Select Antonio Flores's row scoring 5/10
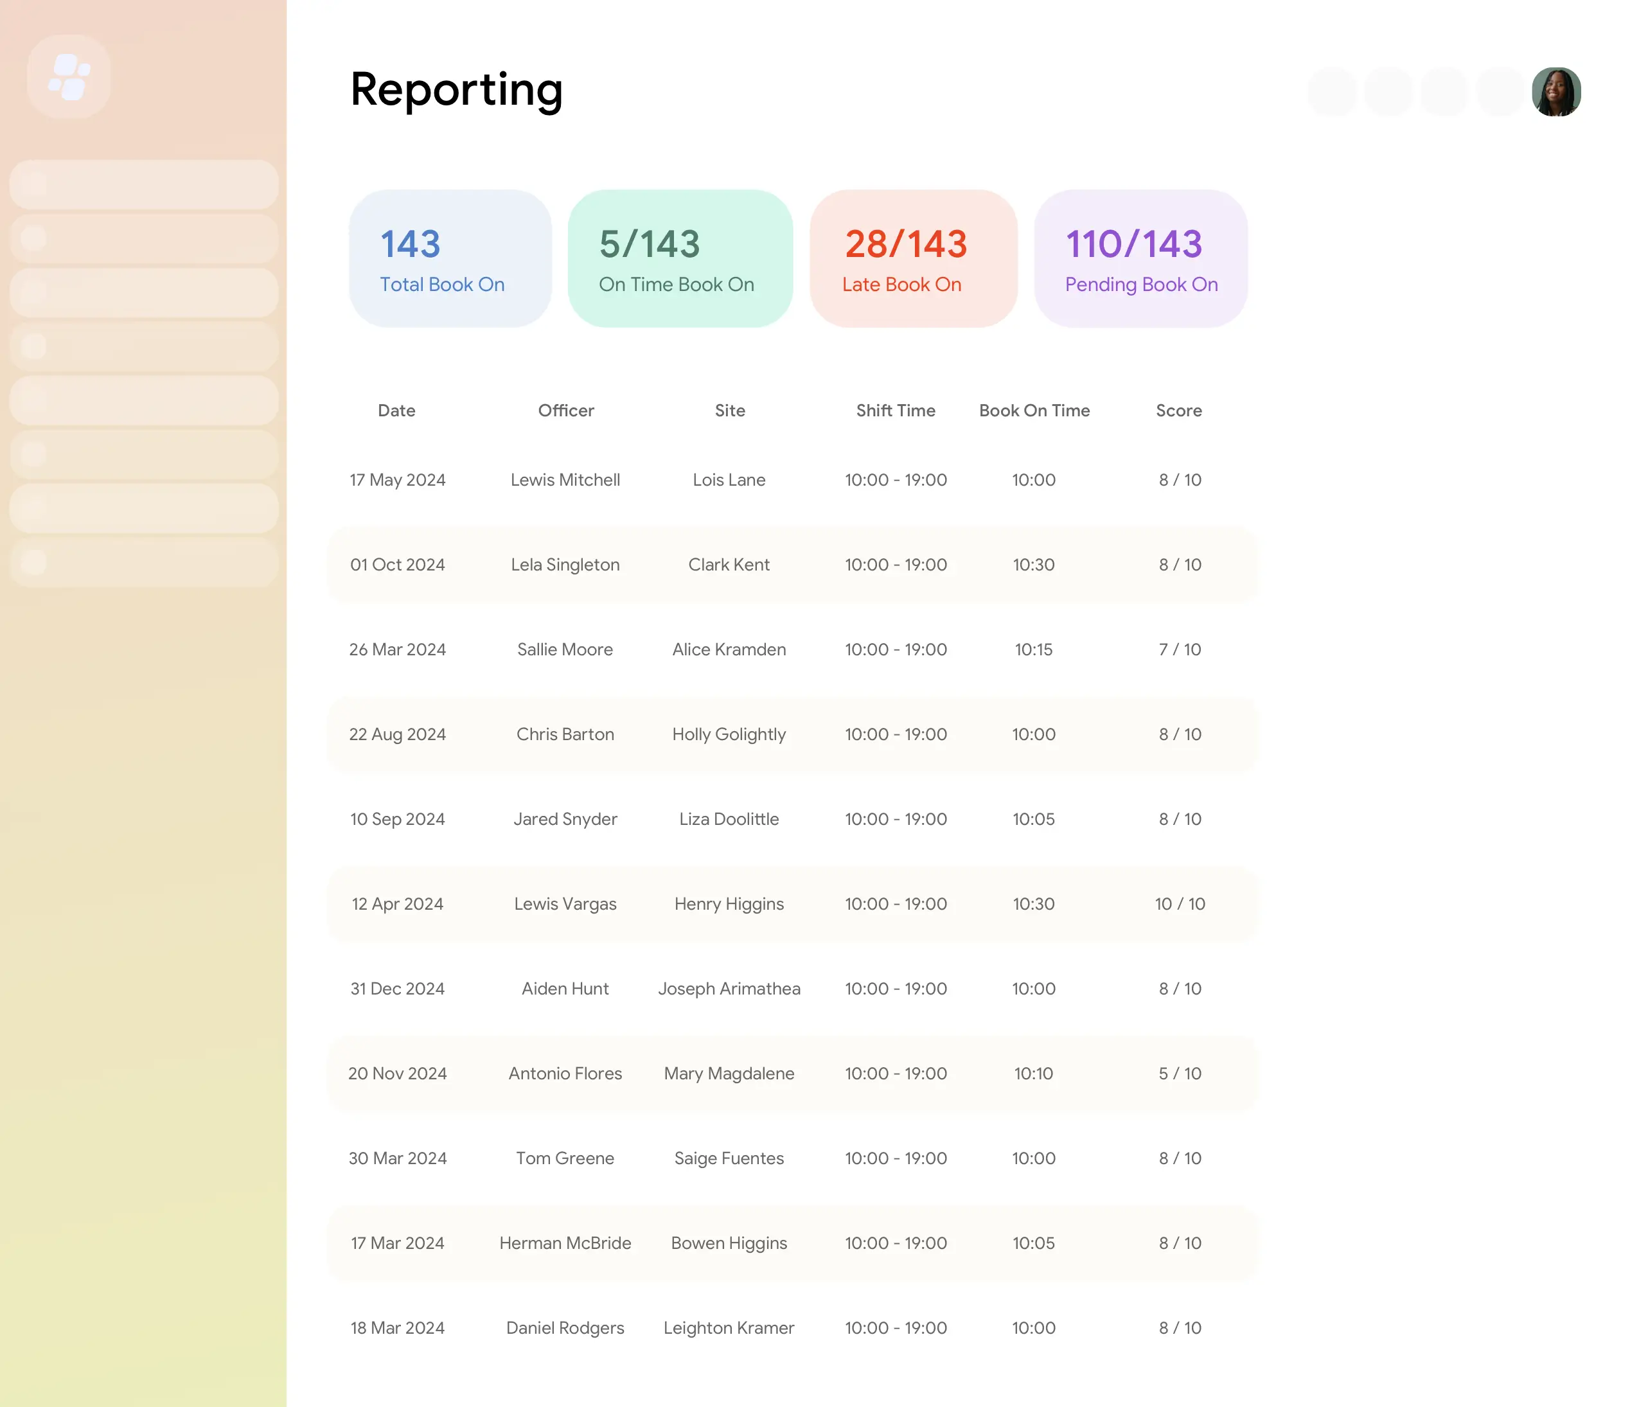This screenshot has width=1648, height=1407. pos(792,1073)
